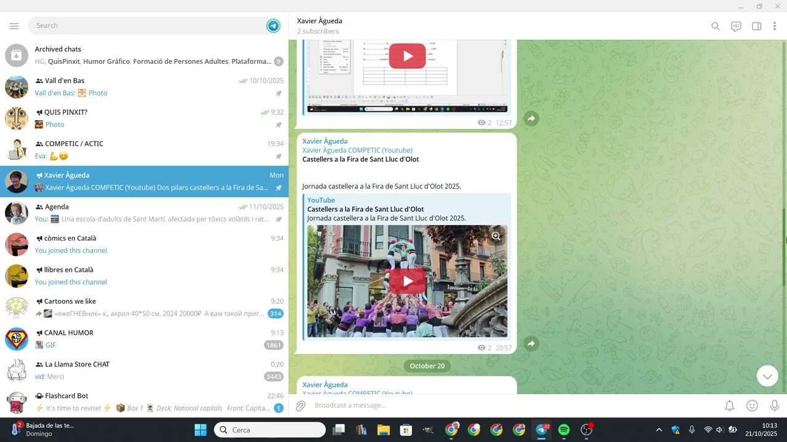Click the Xavier Àgueda sender name on Castellers post
This screenshot has height=442, width=787.
(x=325, y=141)
